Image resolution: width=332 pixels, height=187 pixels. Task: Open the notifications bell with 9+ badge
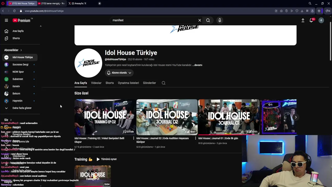click(312, 20)
